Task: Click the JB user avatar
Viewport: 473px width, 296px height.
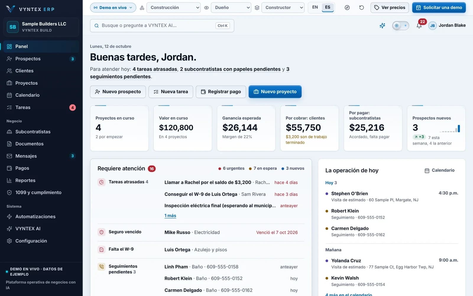Action: 432,25
